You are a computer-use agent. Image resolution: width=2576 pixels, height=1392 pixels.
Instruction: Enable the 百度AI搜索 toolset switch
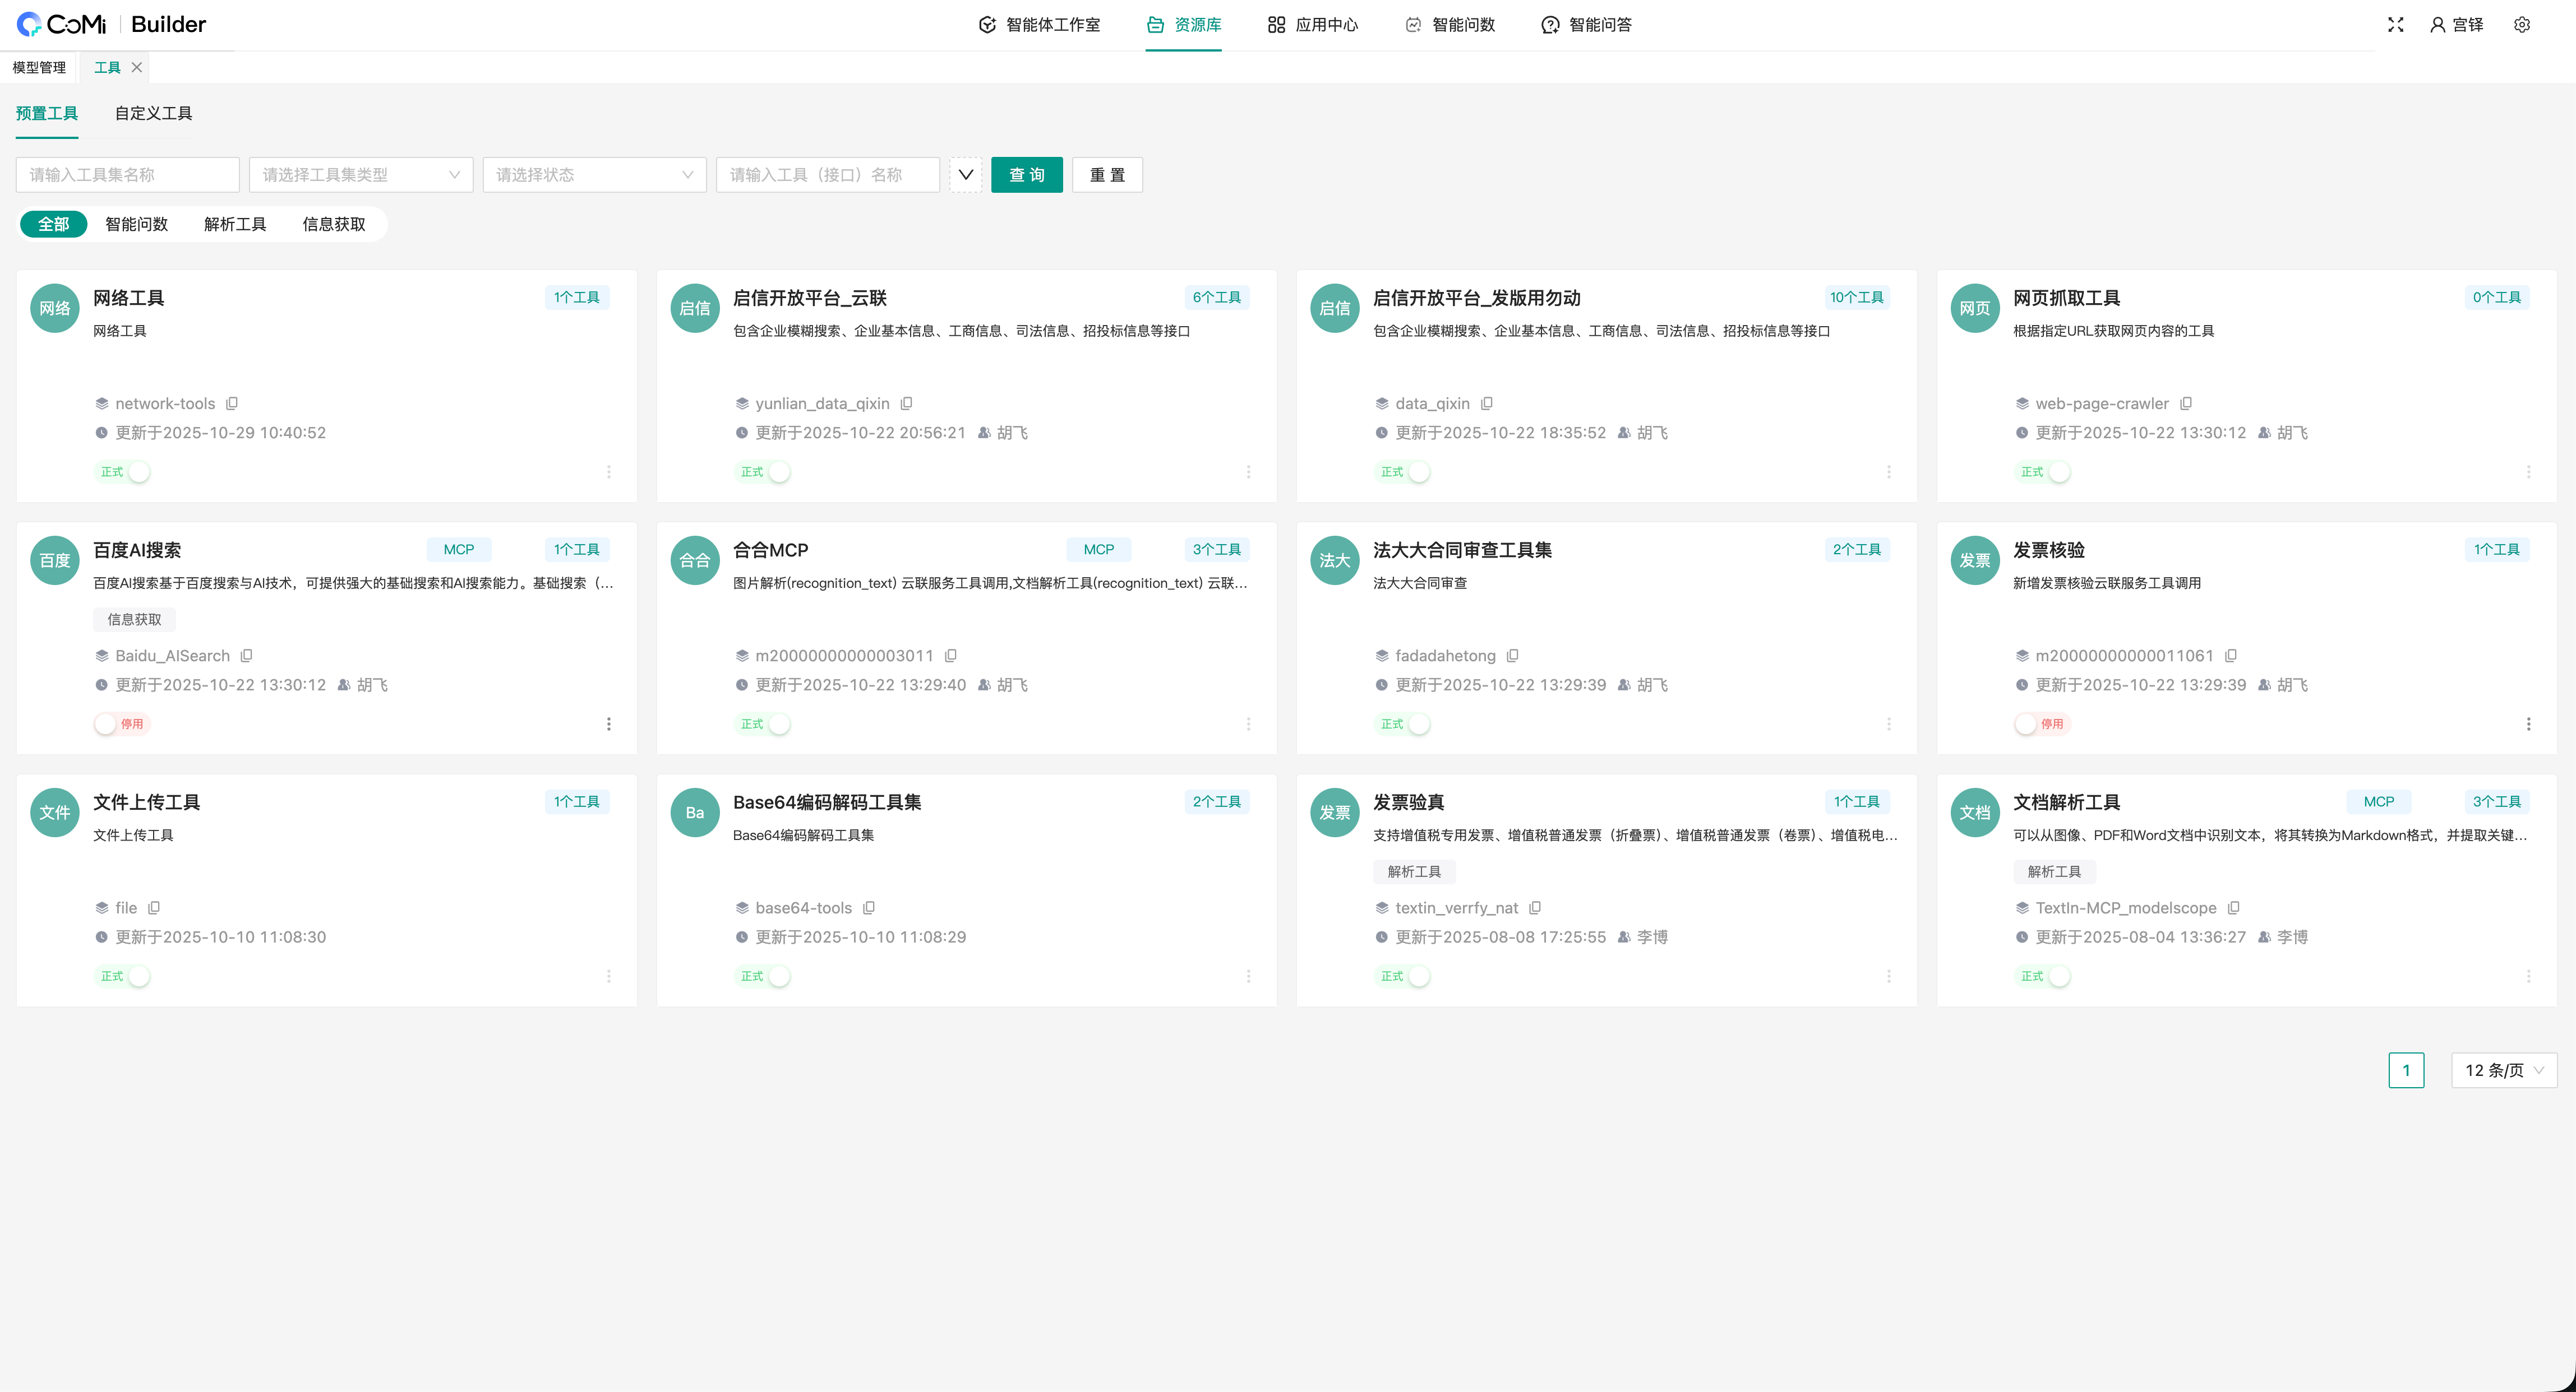122,723
